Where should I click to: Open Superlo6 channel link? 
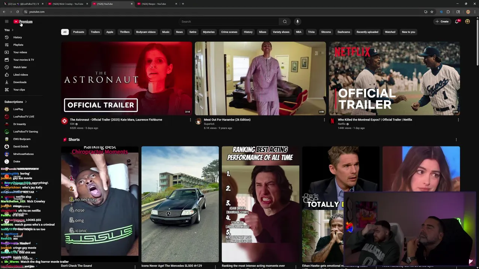tap(209, 124)
